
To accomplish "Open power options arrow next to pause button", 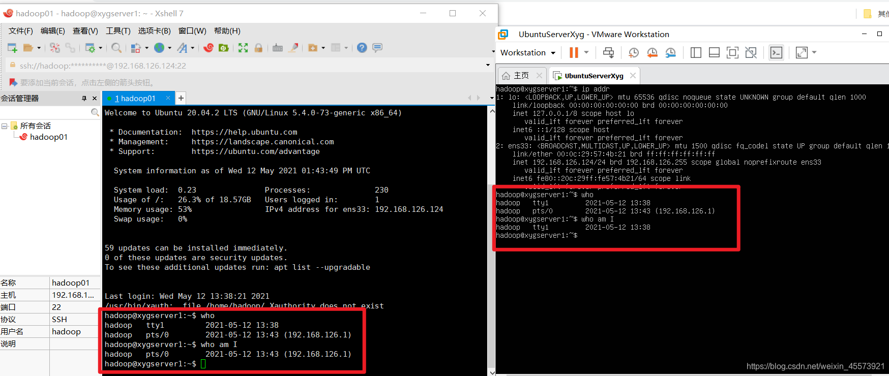I will [x=586, y=52].
